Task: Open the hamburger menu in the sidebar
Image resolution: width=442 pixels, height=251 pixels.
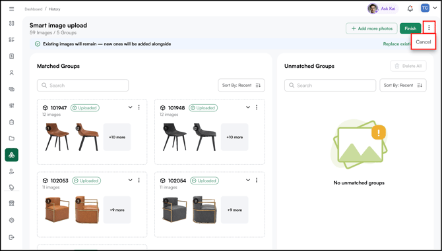Action: (12, 9)
